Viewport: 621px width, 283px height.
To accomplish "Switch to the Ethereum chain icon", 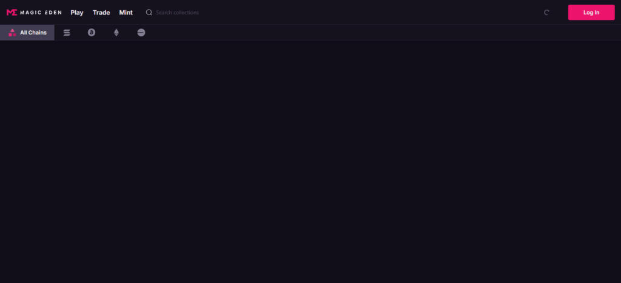I will (x=116, y=33).
